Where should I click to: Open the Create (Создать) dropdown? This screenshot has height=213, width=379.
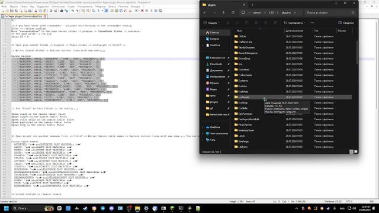[x=211, y=22]
